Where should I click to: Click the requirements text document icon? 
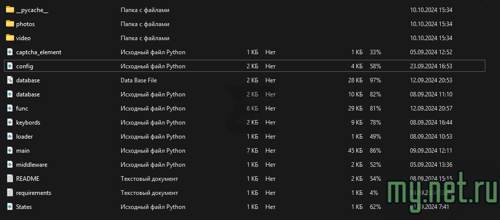tap(10, 192)
